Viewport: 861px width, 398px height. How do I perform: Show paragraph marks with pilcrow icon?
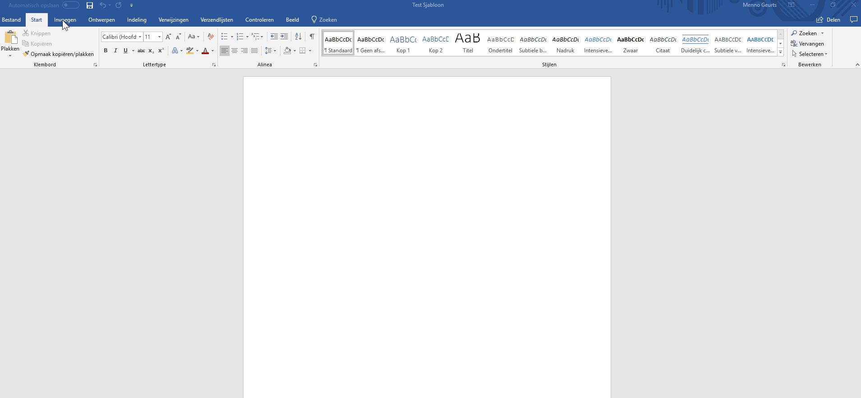point(312,37)
